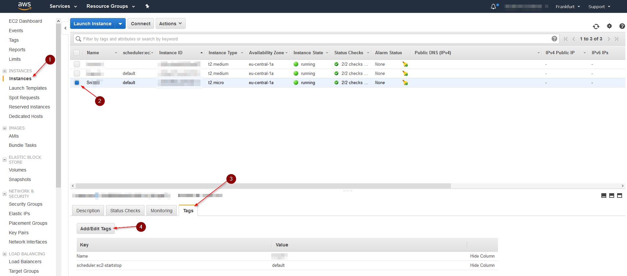Click alarm icon for first t2.medium row
The width and height of the screenshot is (627, 276).
[x=405, y=64]
